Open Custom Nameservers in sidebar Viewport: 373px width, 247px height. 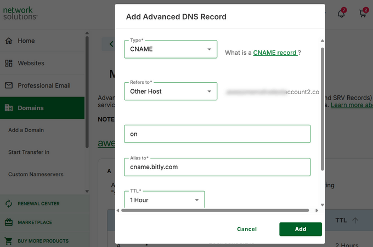point(36,175)
